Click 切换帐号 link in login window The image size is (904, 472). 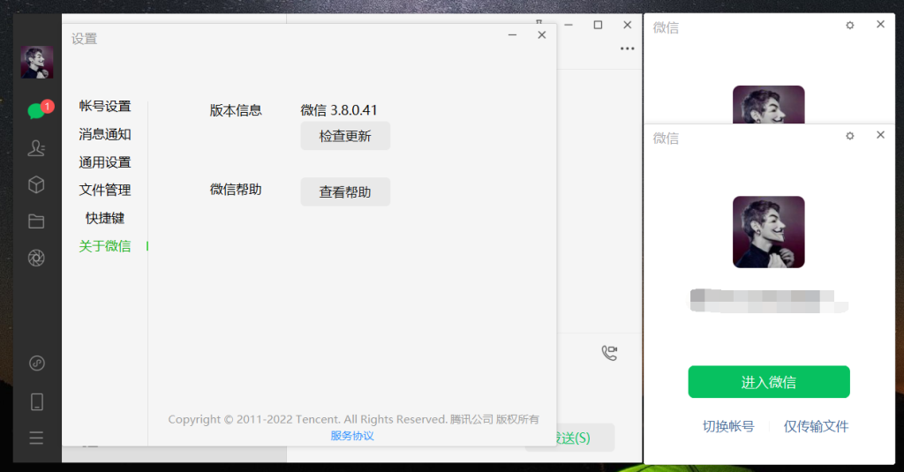728,426
